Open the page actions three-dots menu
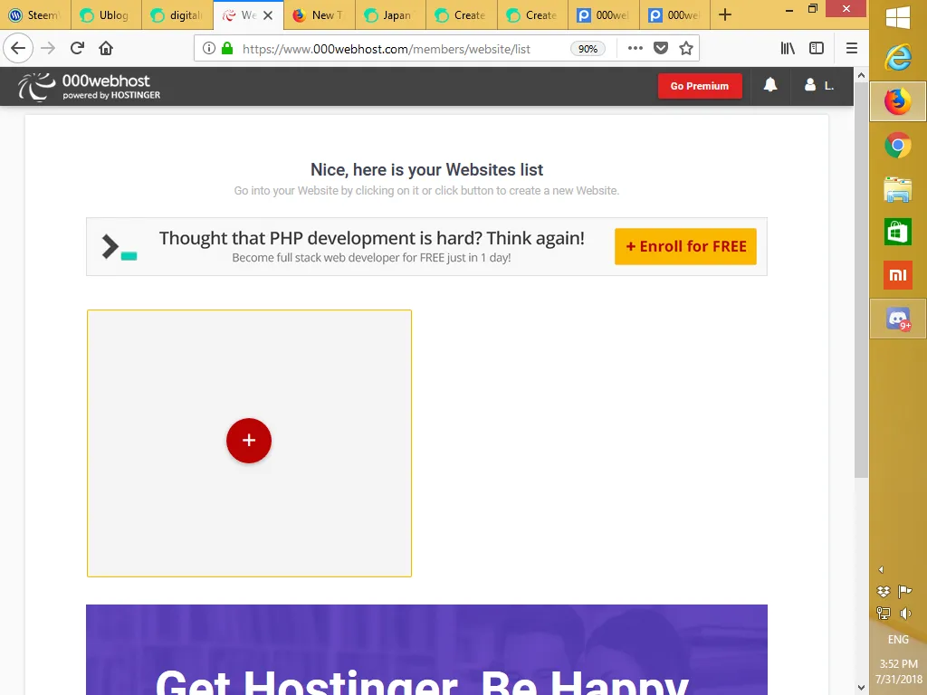The image size is (927, 695). pos(636,49)
